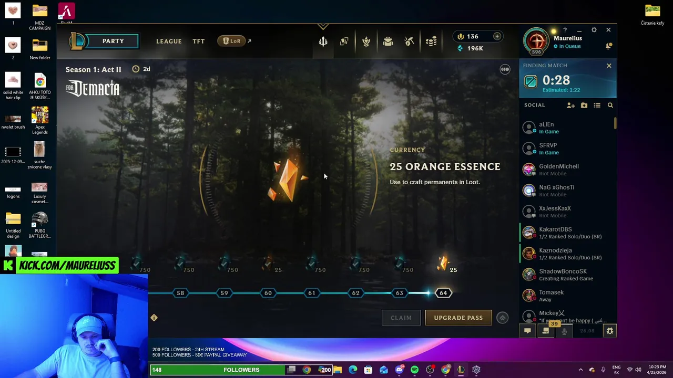Click the search friends magnifier icon
673x378 pixels.
click(x=610, y=106)
